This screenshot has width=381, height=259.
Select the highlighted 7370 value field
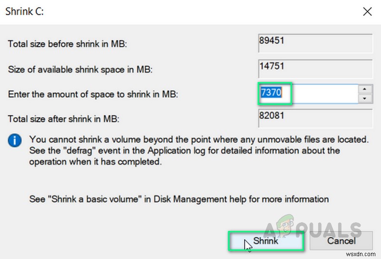pos(308,93)
